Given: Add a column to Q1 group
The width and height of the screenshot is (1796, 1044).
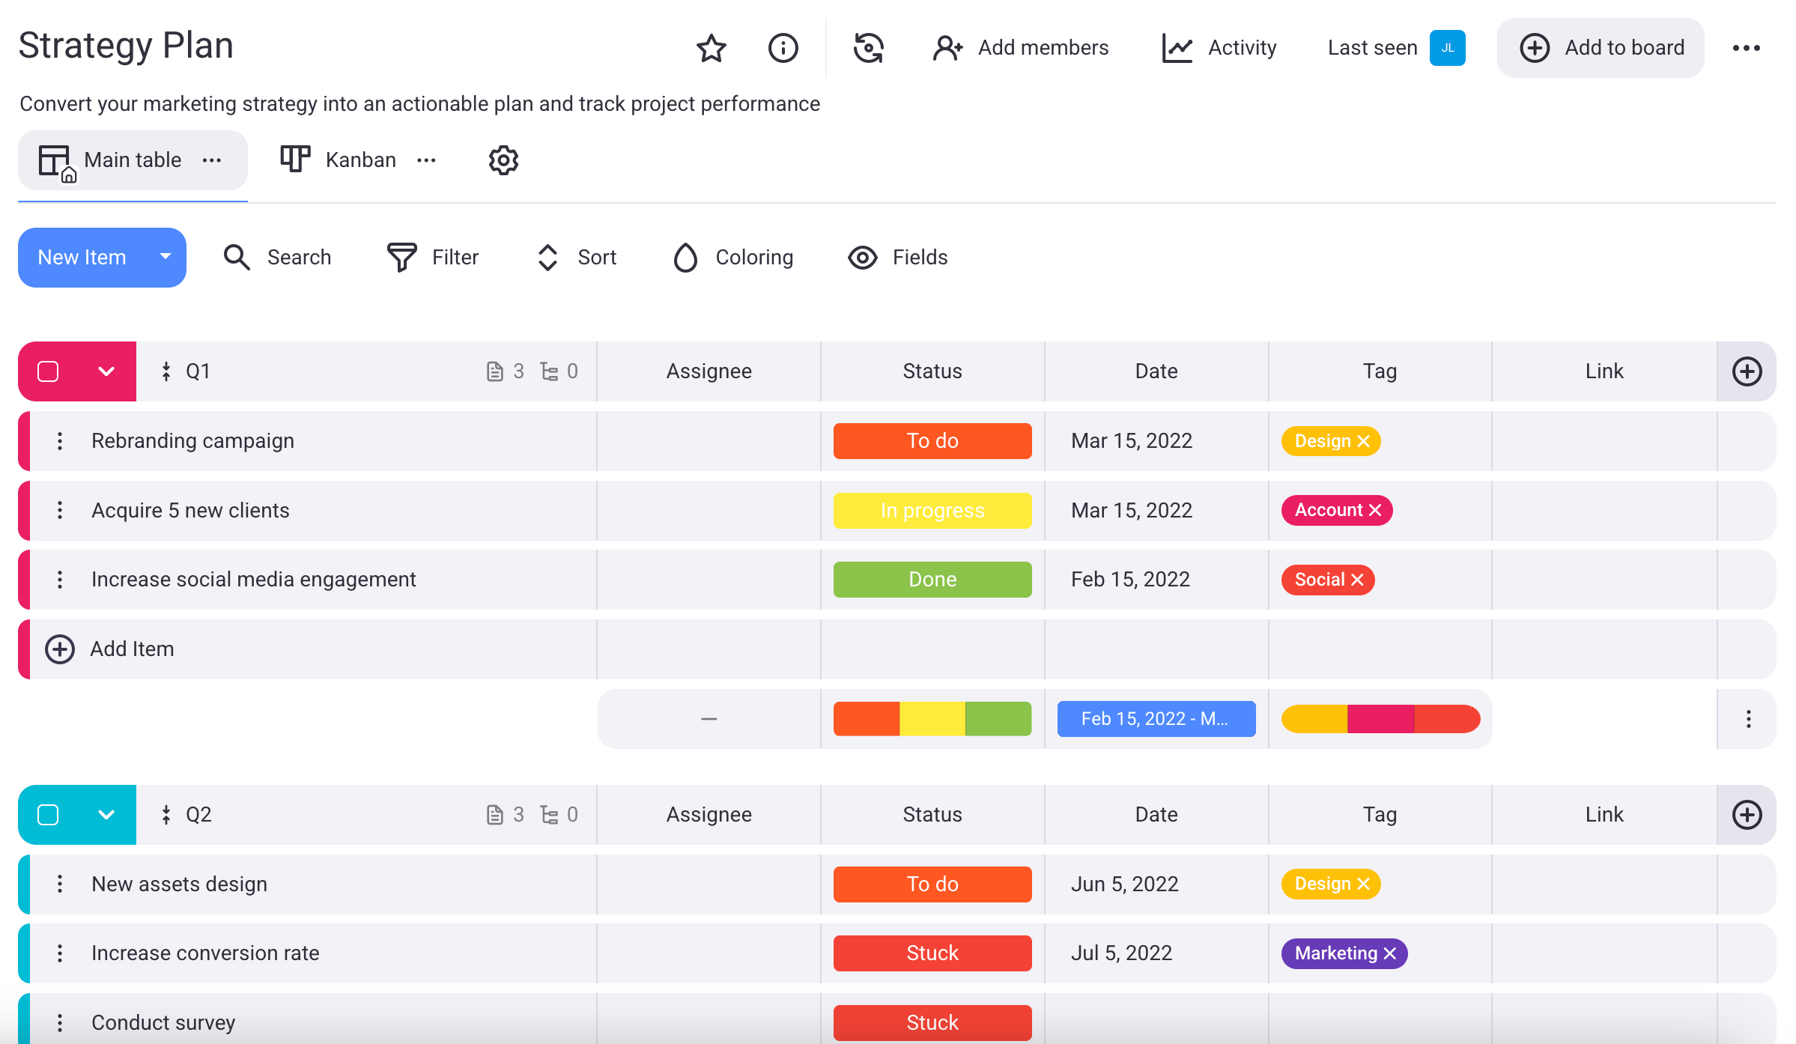Looking at the screenshot, I should pos(1747,371).
